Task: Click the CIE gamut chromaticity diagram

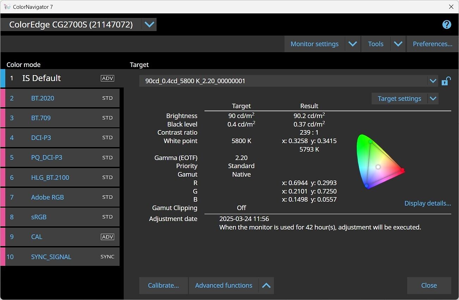Action: (380, 161)
